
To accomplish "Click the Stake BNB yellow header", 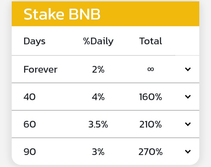I will tap(105, 14).
